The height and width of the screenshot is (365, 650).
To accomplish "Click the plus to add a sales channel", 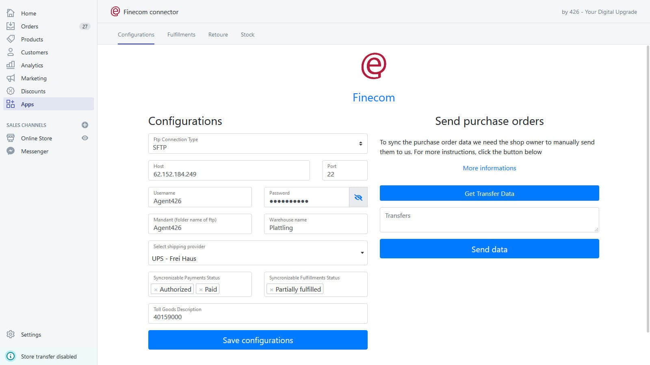I will [x=84, y=125].
